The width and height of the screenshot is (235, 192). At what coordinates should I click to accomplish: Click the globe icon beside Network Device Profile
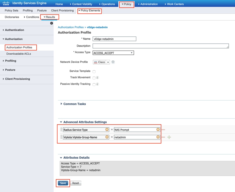[113, 62]
